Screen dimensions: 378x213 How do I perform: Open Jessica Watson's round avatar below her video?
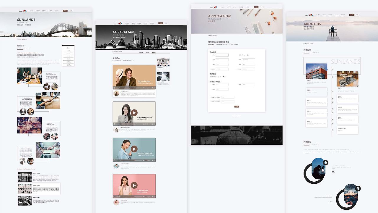coord(116,166)
